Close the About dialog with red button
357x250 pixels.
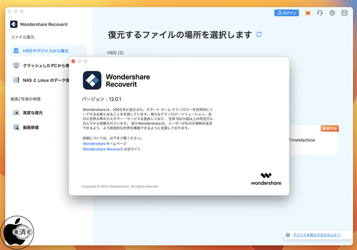click(x=73, y=61)
